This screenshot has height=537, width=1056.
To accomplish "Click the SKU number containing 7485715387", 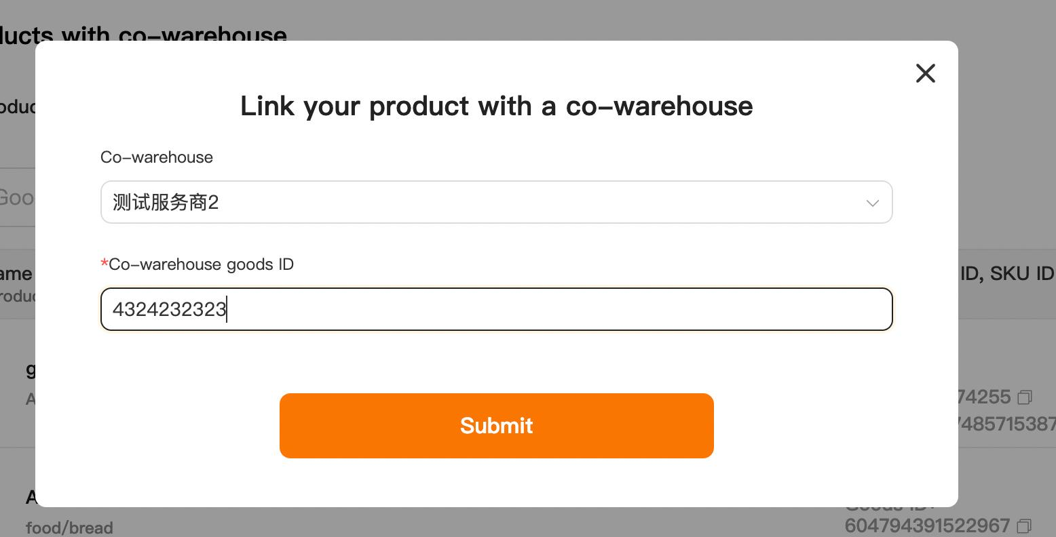I will (1006, 424).
